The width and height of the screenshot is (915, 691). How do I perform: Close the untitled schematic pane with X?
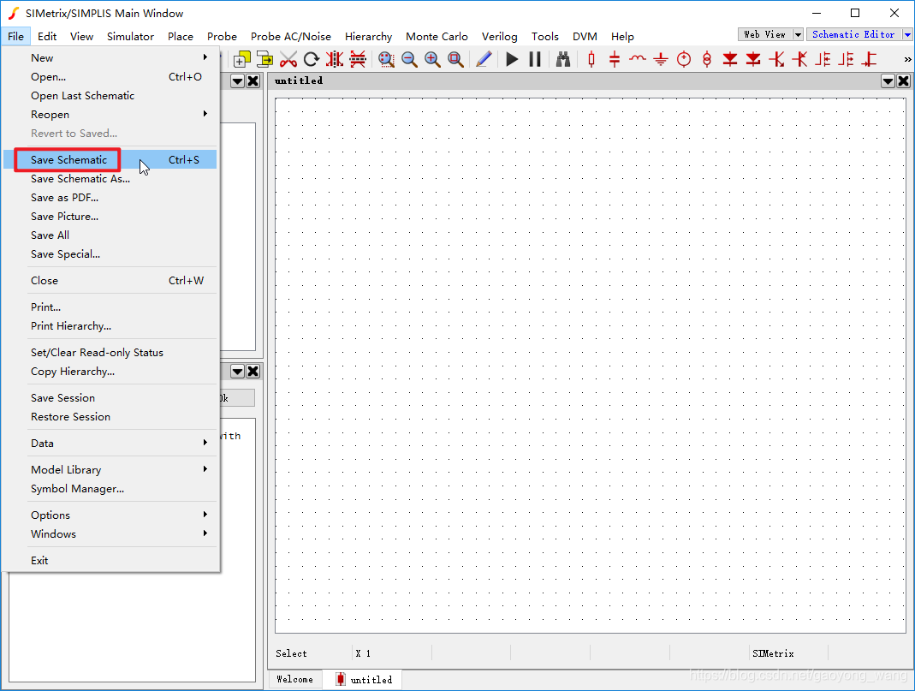coord(903,81)
